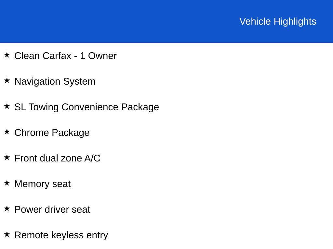Click the star icon next to Navigation System
Screen dimensions: 333x249
coord(7,81)
